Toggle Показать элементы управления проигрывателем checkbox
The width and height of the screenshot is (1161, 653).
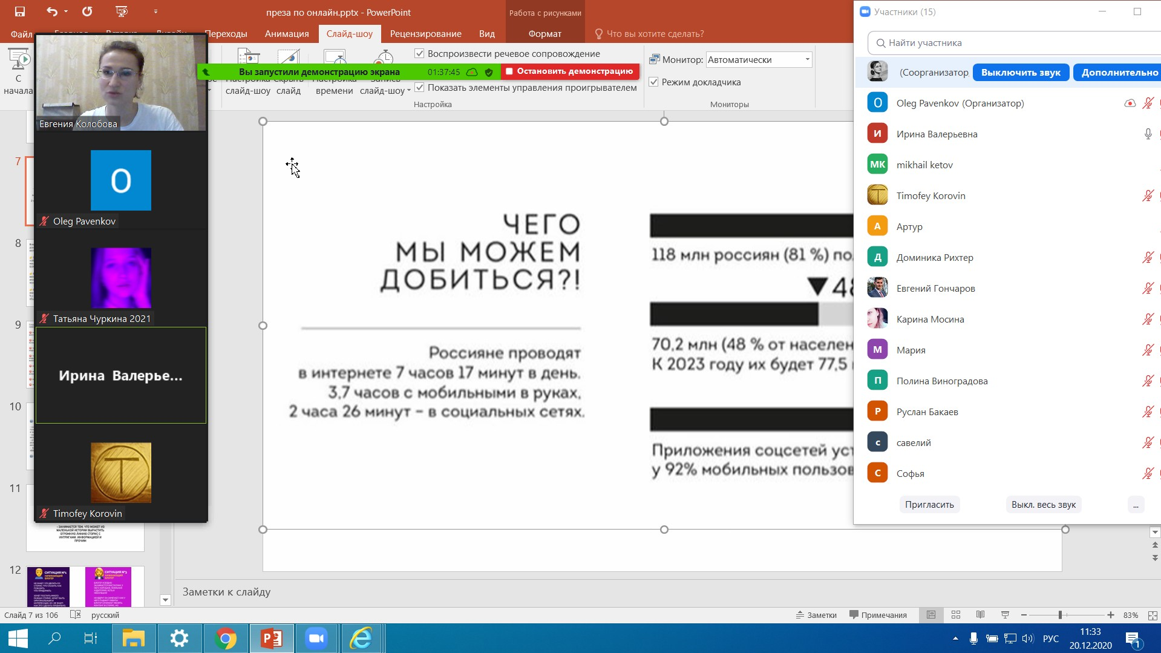tap(419, 88)
